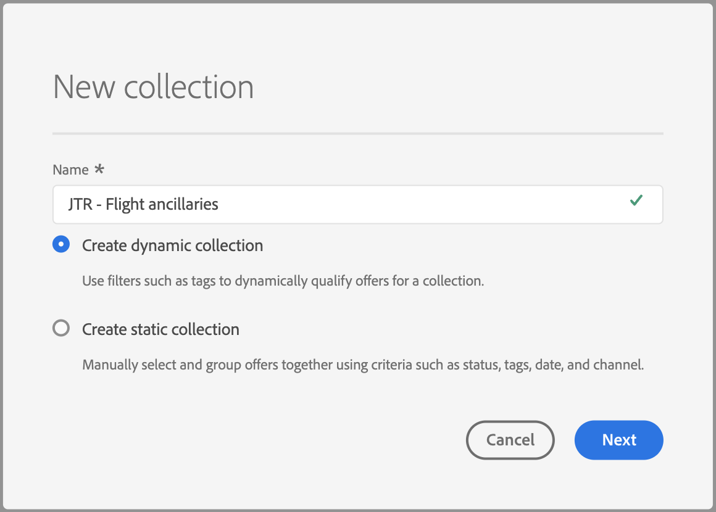
Task: Click the 'New collection' dialog title
Action: pyautogui.click(x=154, y=87)
